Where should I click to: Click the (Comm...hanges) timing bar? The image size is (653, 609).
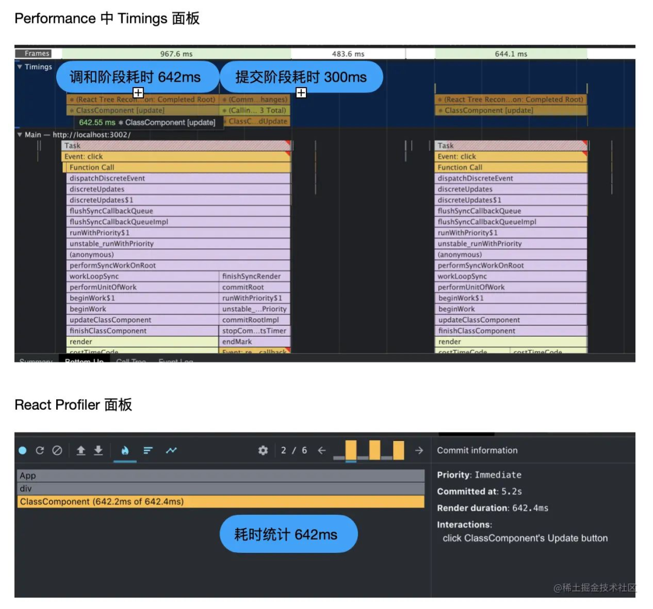[255, 100]
